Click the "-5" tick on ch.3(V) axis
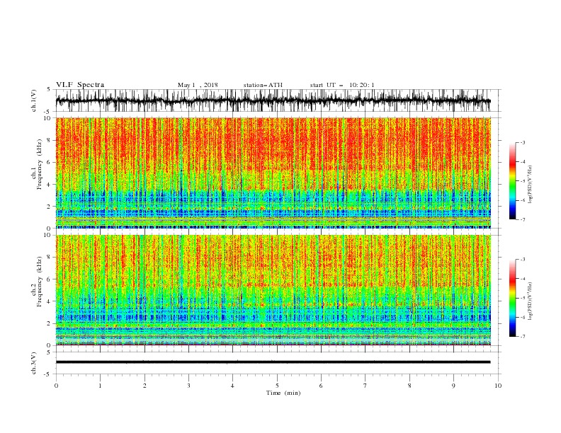Screen dimensions: 561x433 48,374
